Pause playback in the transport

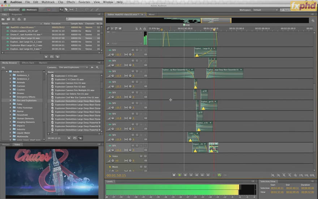pos(185,175)
